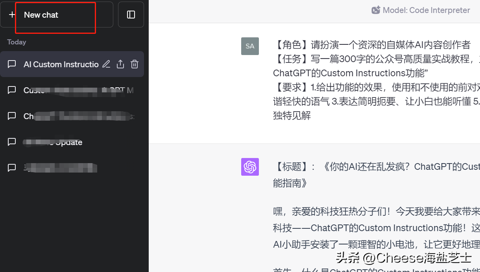
Task: Click the line starting with "科技——ChatGPT的Custom"
Action: click(x=377, y=228)
